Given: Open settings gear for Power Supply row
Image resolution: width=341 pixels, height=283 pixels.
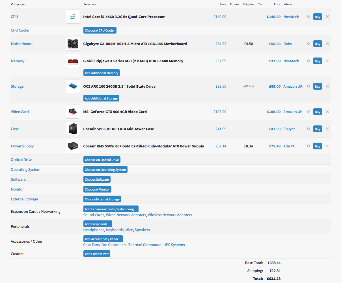Looking at the screenshot, I should pos(308,146).
